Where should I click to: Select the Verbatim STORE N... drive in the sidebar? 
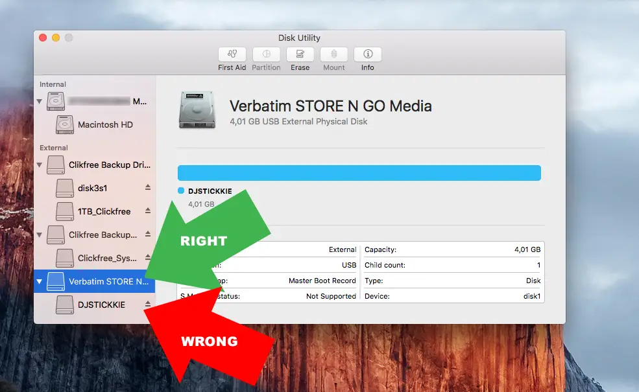95,281
